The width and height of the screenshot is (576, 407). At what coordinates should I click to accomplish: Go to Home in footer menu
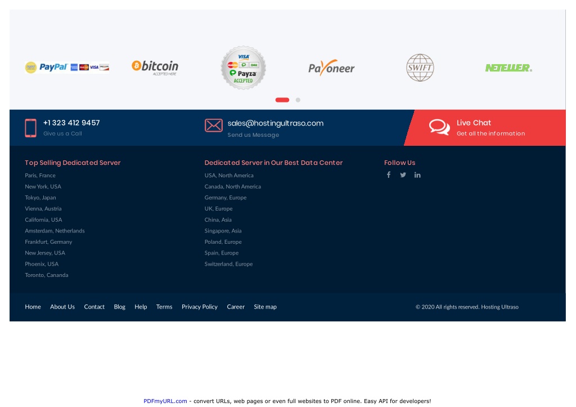(x=33, y=307)
